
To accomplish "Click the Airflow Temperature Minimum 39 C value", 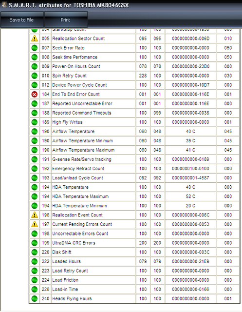I will coord(190,141).
